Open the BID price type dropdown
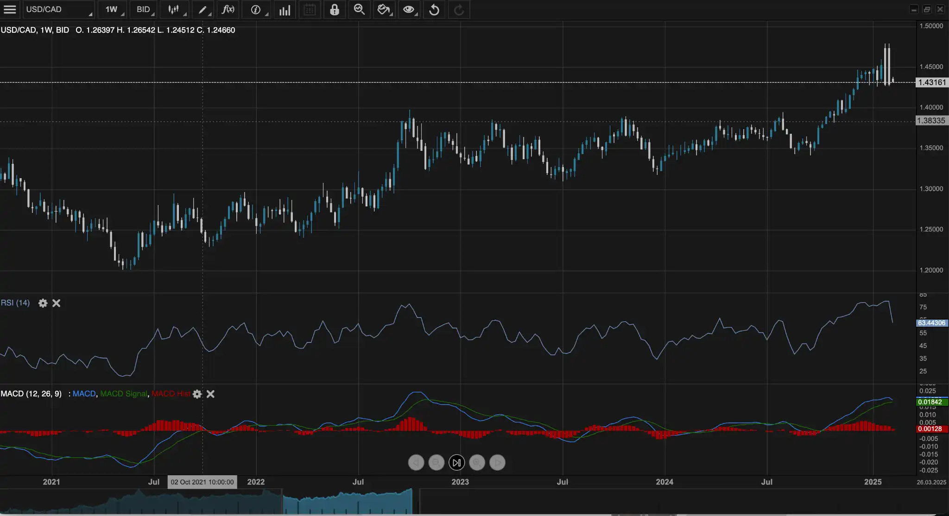 pyautogui.click(x=144, y=9)
